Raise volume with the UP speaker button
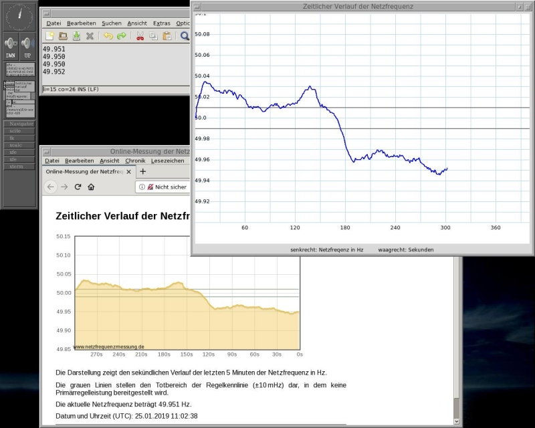Viewport: 535px width, 428px height. click(x=27, y=45)
